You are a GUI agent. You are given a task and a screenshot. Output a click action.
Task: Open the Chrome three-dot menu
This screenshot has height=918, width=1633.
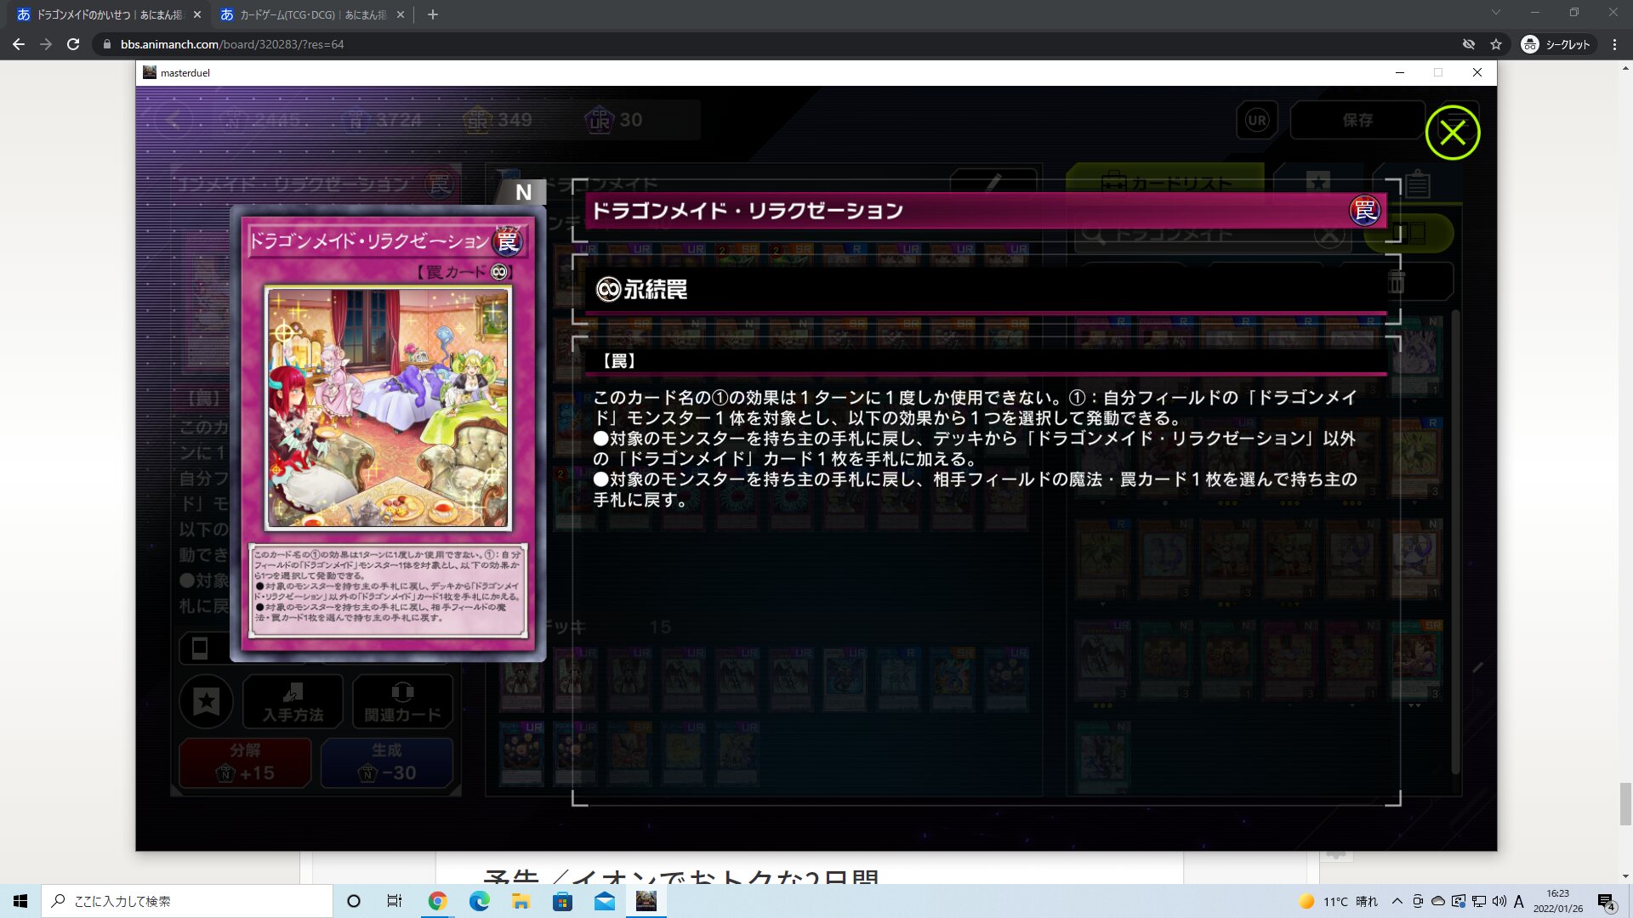(x=1614, y=44)
